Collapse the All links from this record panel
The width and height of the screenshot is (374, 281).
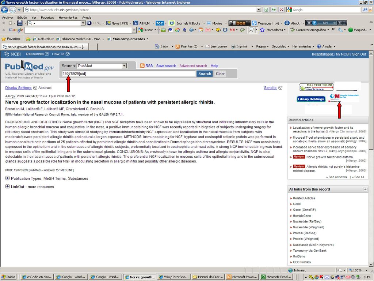click(365, 189)
